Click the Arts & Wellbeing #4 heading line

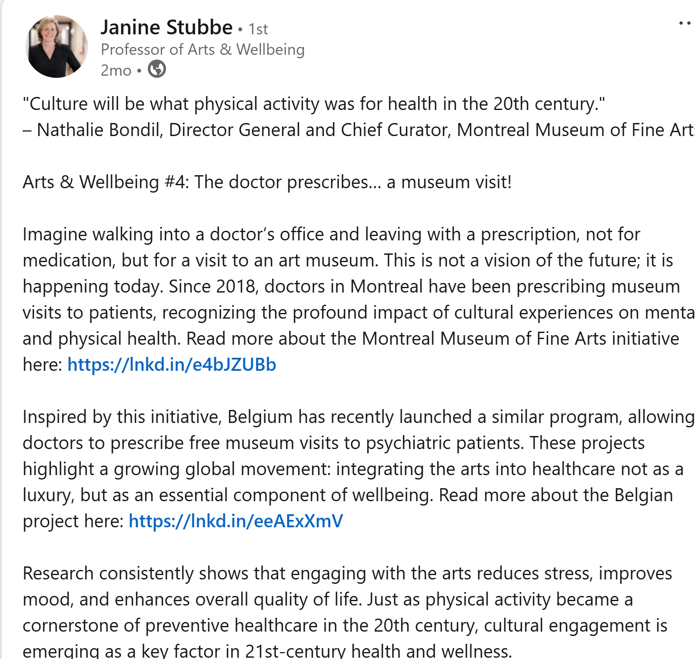pyautogui.click(x=267, y=182)
